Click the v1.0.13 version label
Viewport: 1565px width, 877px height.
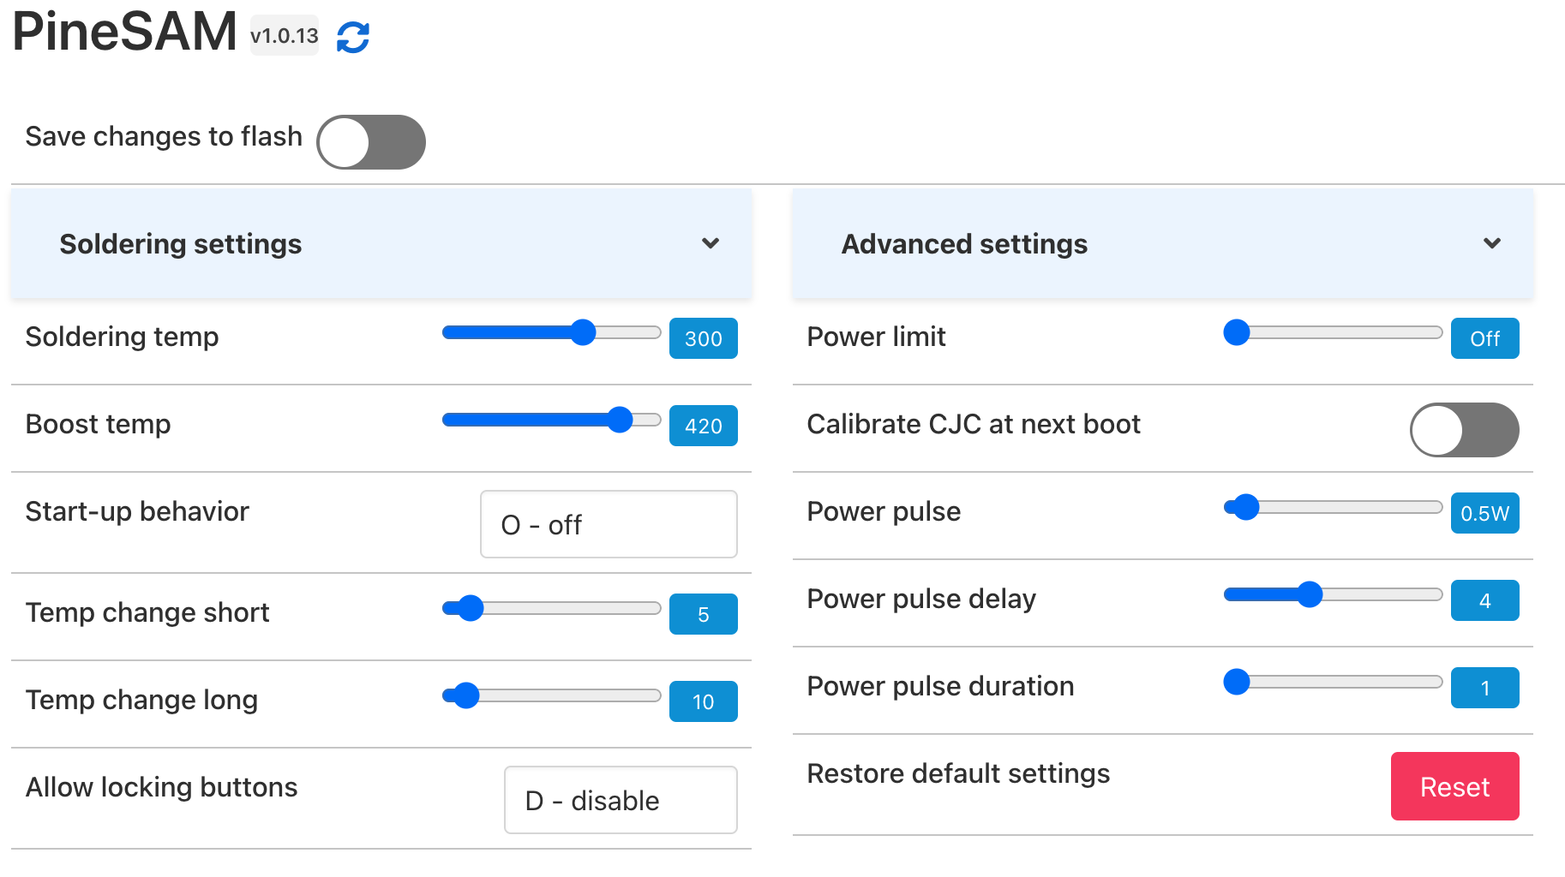click(x=284, y=35)
